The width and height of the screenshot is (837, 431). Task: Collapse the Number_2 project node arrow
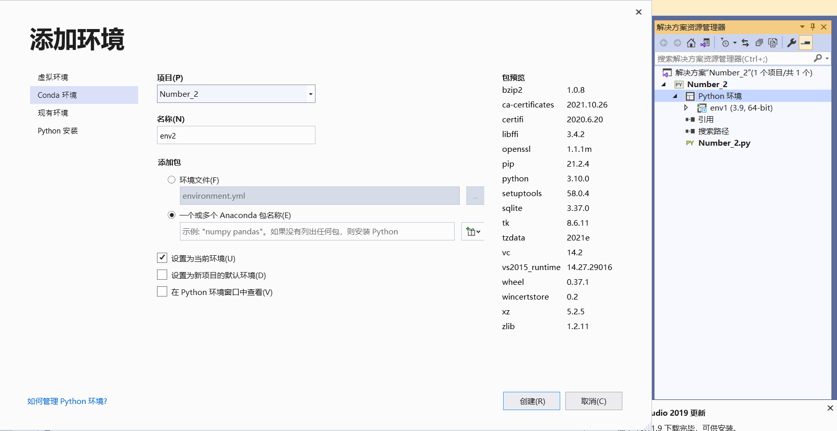point(664,85)
